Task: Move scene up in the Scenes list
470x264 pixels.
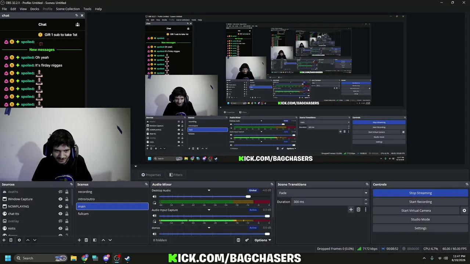Action: [103, 240]
